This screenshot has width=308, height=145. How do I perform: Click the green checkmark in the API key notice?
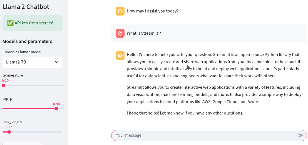click(10, 23)
